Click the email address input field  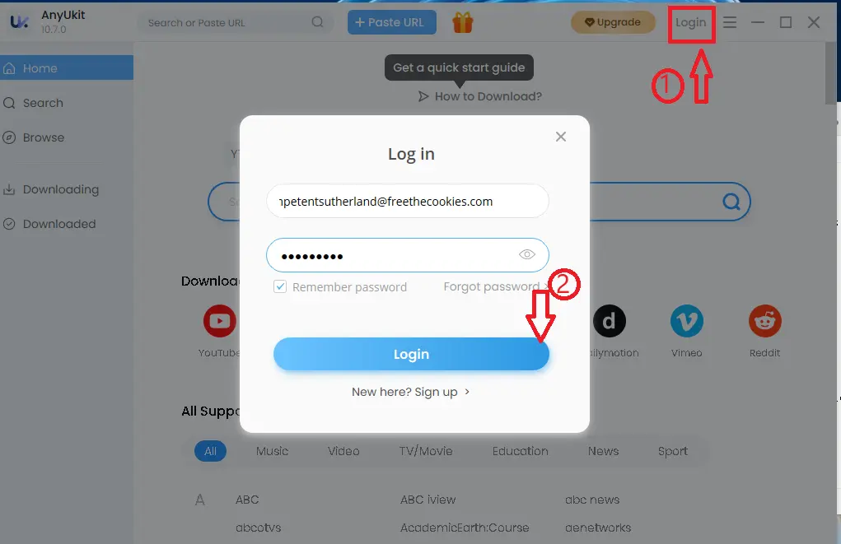(408, 201)
